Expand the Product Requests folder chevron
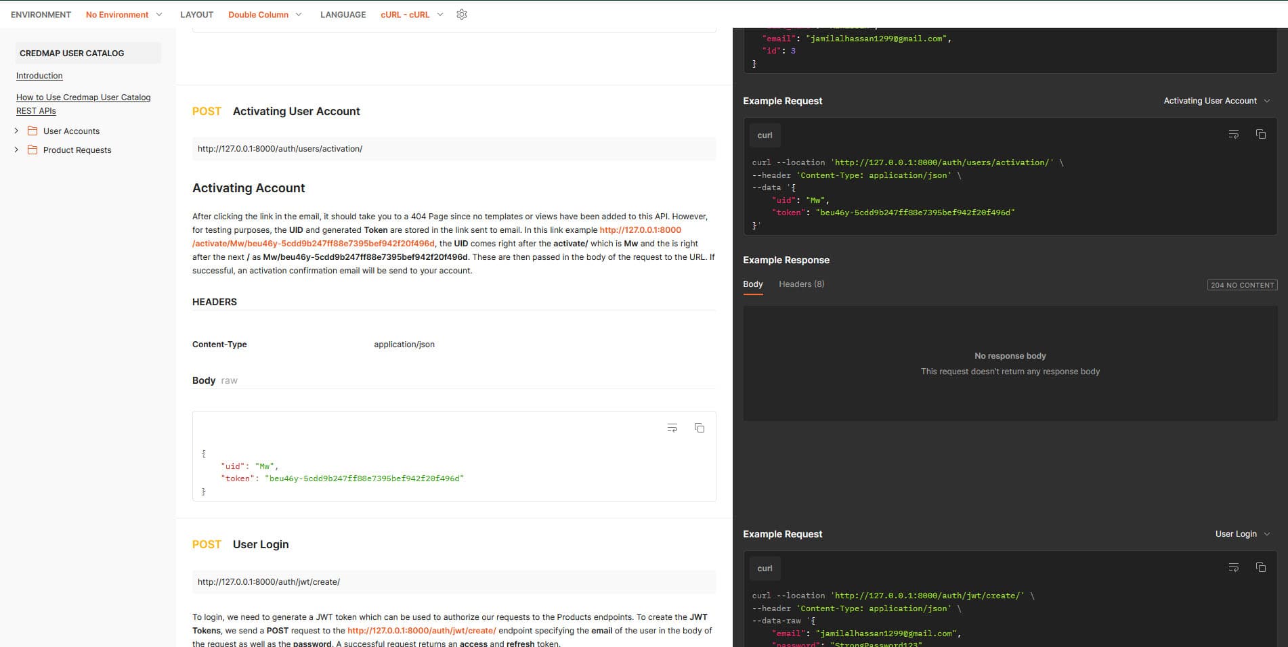This screenshot has width=1288, height=647. [16, 150]
